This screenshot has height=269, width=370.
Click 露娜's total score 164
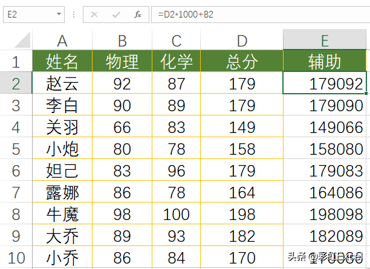pyautogui.click(x=242, y=192)
